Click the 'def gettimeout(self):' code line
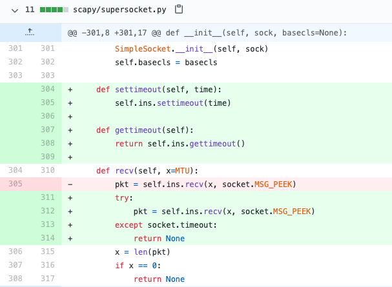 [x=145, y=130]
